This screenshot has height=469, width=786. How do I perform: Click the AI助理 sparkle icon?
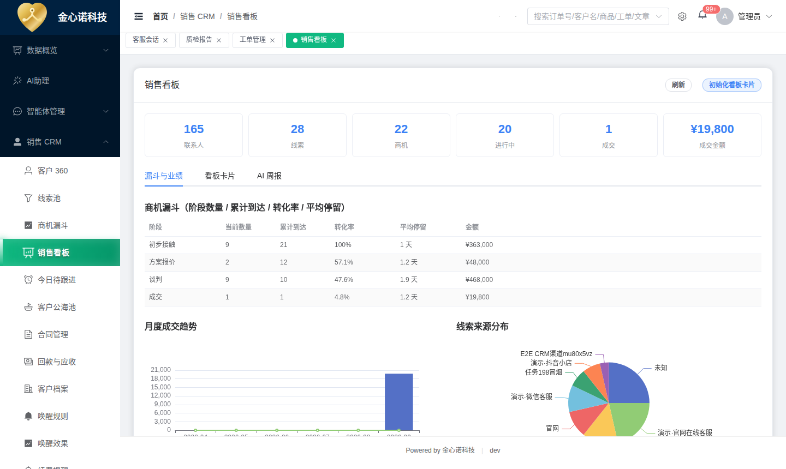tap(17, 81)
